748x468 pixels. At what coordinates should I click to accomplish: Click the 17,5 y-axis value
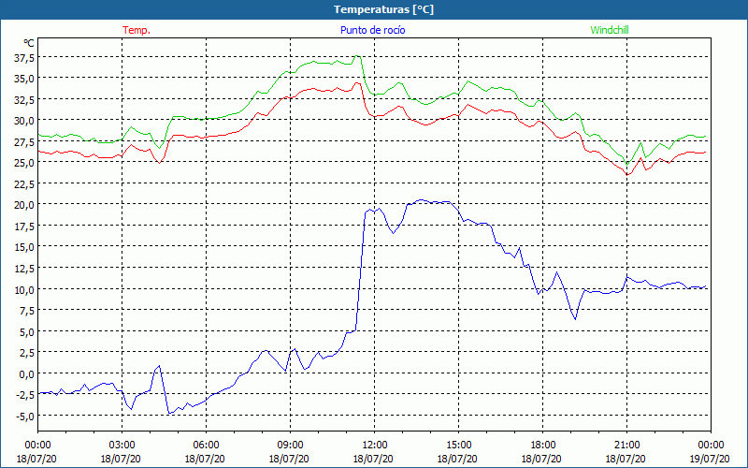24,227
